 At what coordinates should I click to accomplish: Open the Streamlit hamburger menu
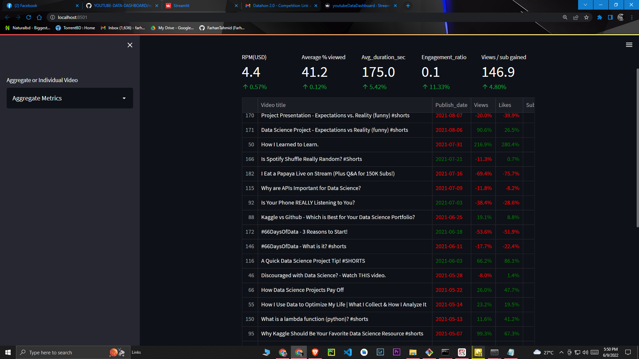click(x=629, y=45)
